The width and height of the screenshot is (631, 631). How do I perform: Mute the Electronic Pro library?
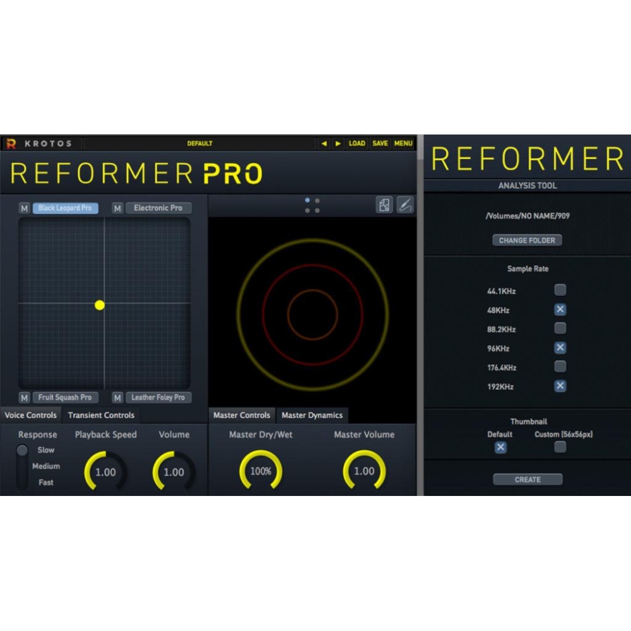(x=117, y=208)
